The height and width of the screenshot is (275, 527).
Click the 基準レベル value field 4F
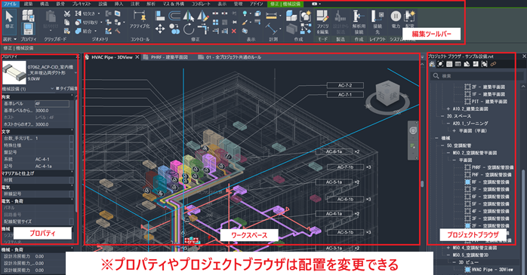point(52,104)
